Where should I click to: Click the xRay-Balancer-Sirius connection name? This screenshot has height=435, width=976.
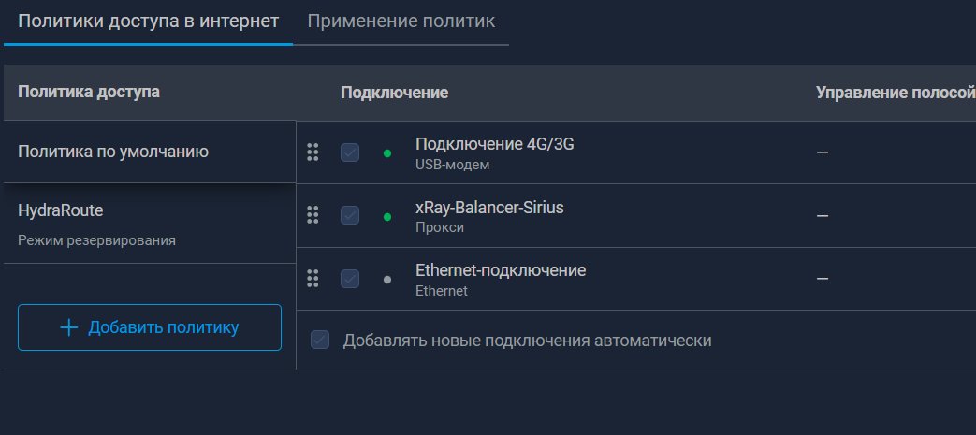pos(489,208)
